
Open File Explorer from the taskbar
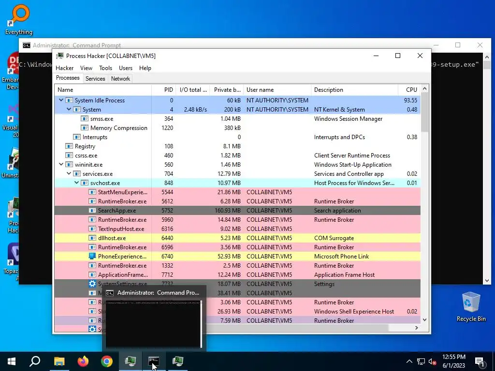59,361
